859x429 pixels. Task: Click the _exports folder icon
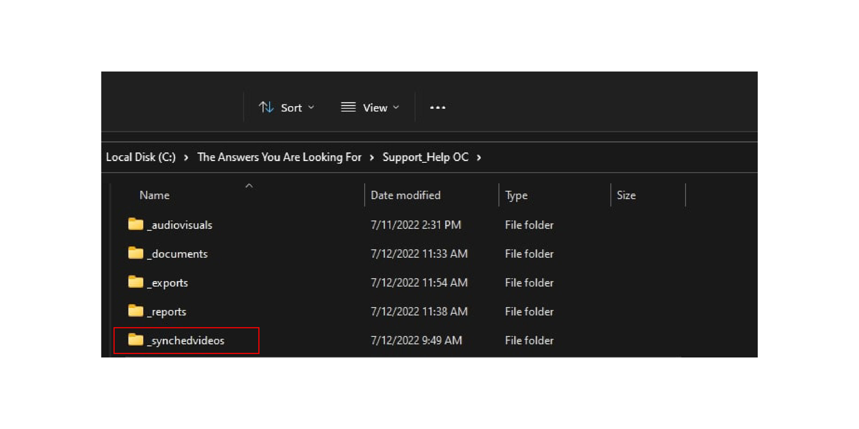click(135, 282)
